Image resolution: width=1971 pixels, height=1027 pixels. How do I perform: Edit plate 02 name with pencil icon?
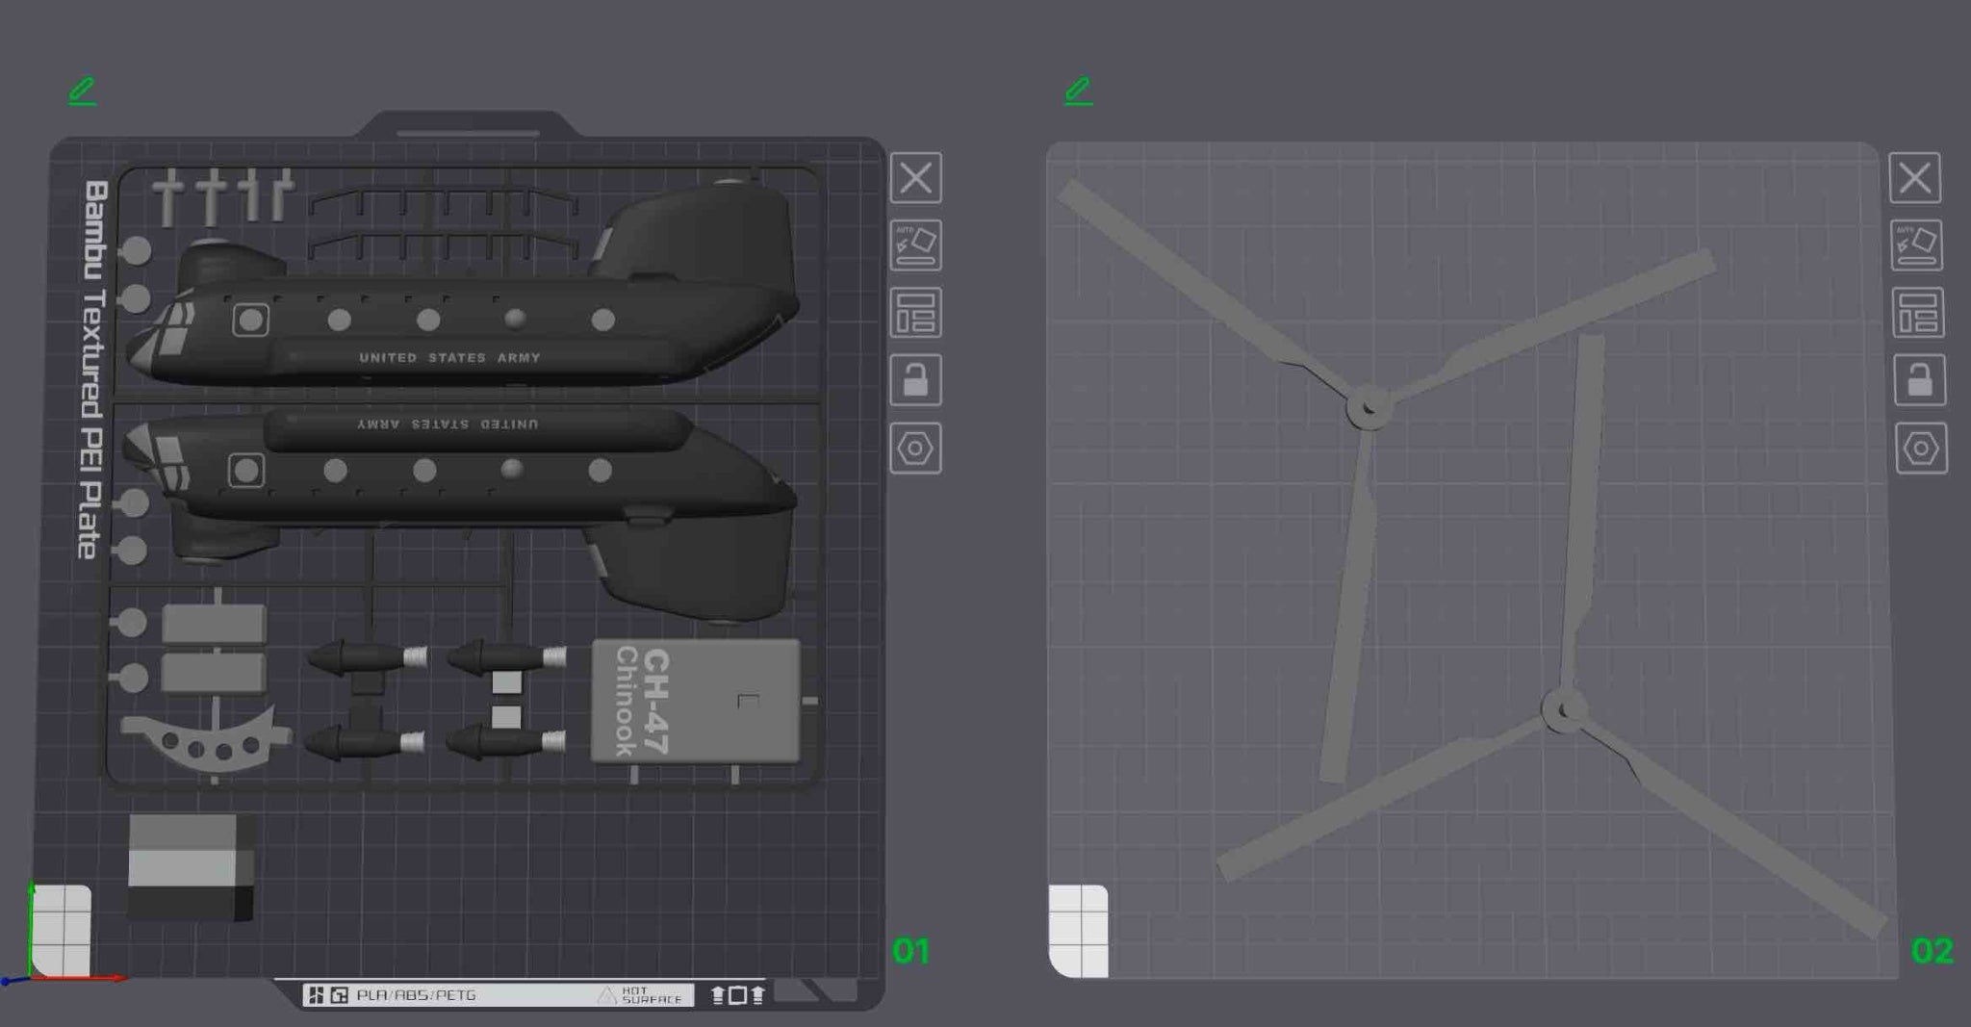point(1079,91)
